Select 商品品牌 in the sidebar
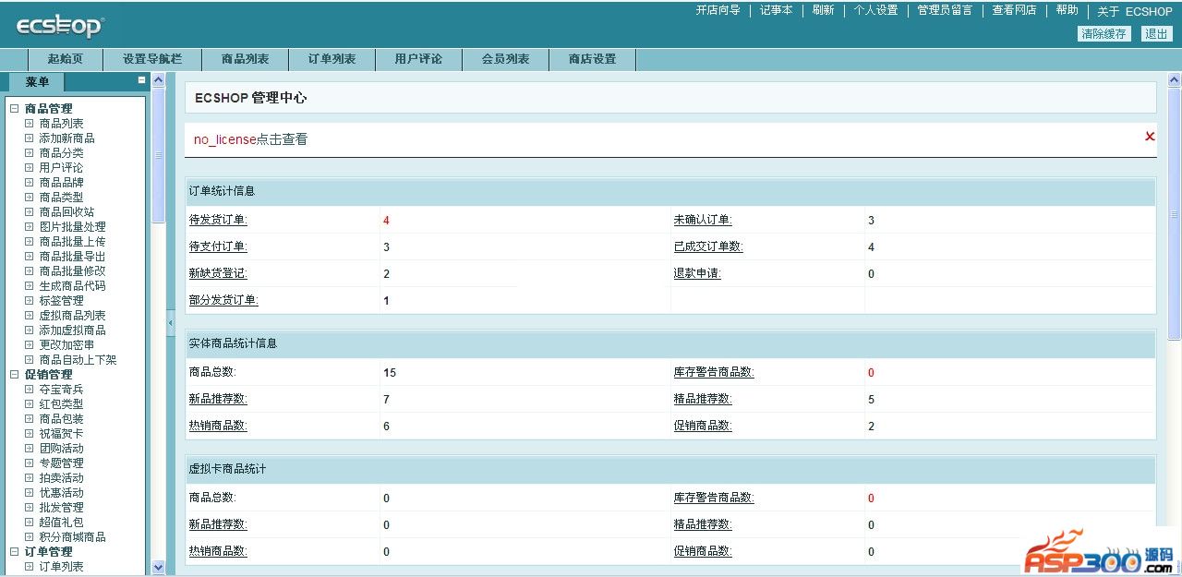 point(61,183)
